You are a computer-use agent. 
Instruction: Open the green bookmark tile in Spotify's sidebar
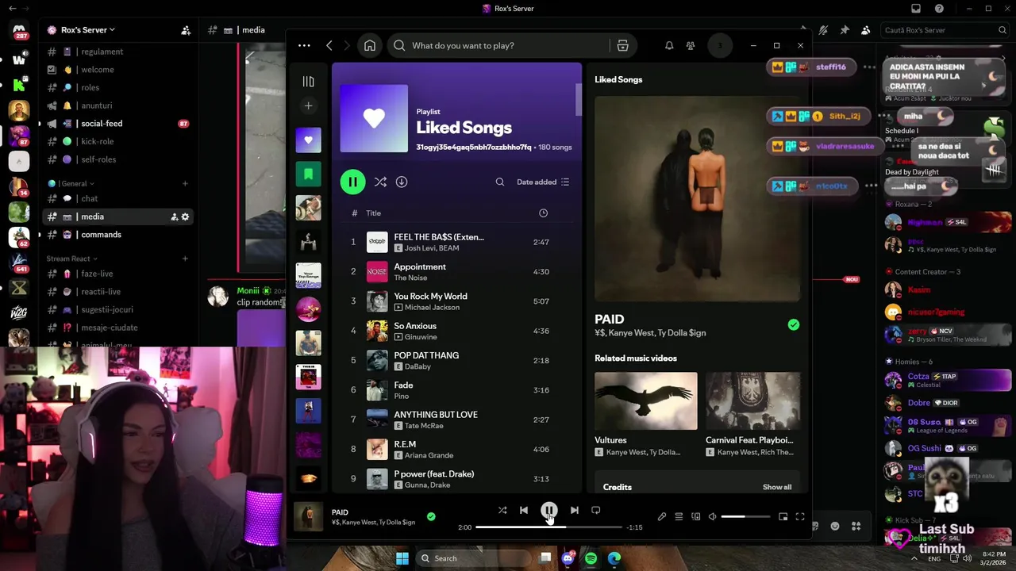pyautogui.click(x=308, y=174)
